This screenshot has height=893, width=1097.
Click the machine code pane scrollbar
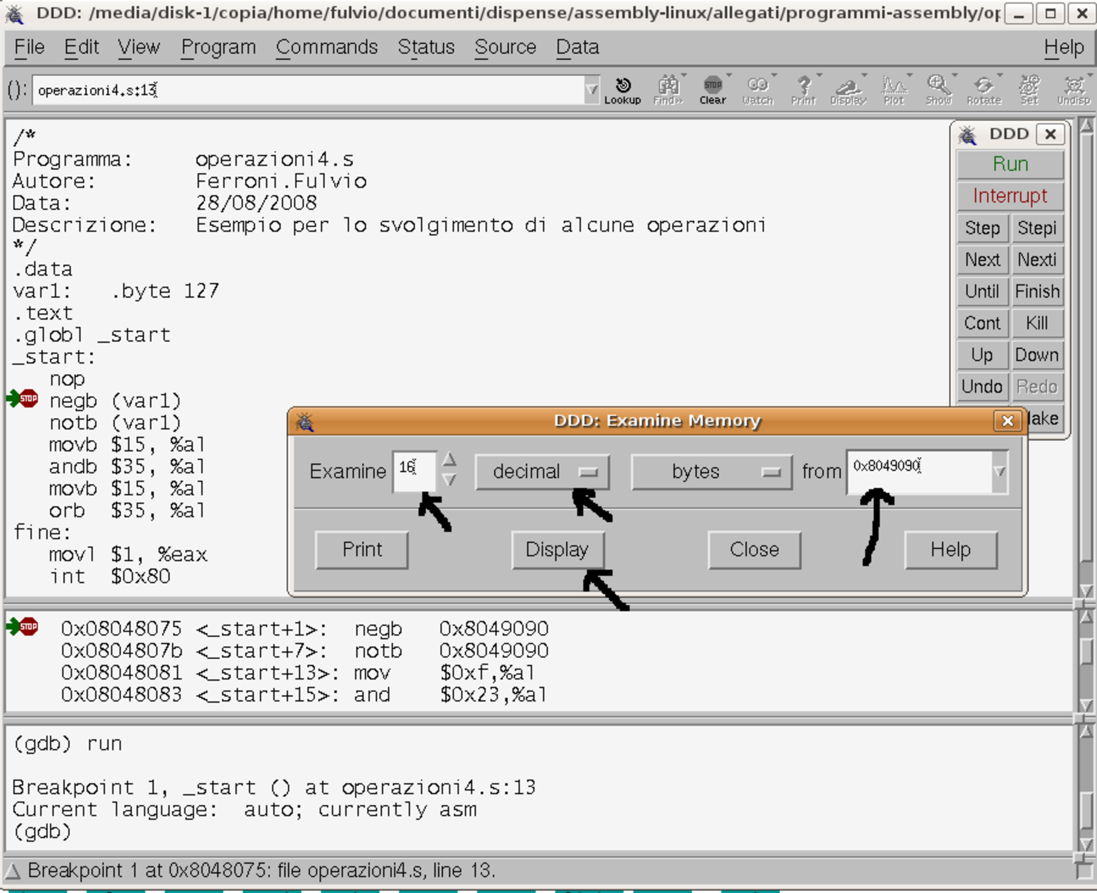click(x=1085, y=661)
